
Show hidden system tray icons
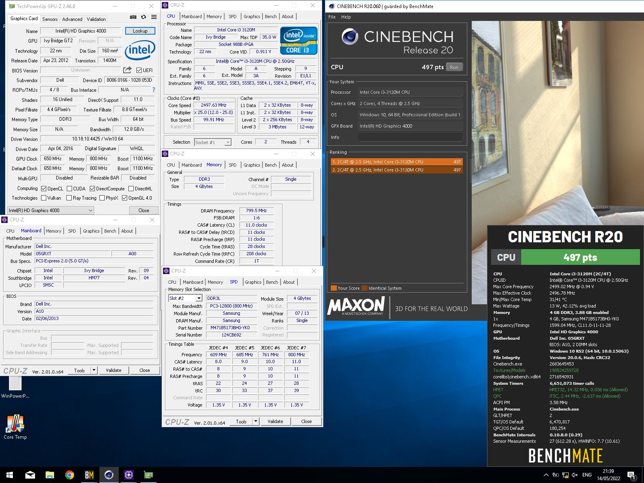546,475
